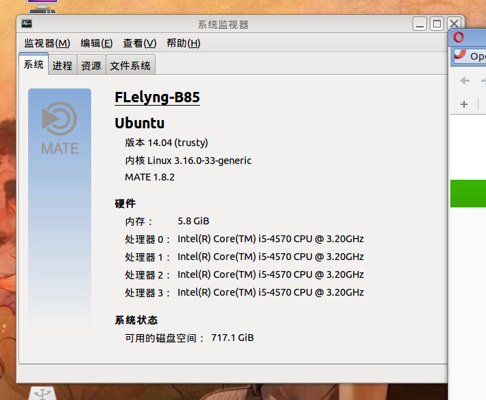
Task: Add a new tab with Opera plus button
Action: point(464,104)
